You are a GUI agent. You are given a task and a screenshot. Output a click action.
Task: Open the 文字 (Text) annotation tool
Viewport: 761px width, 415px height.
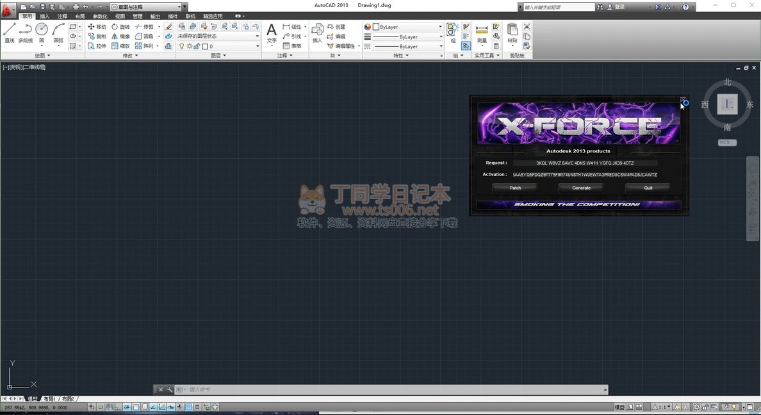[272, 33]
